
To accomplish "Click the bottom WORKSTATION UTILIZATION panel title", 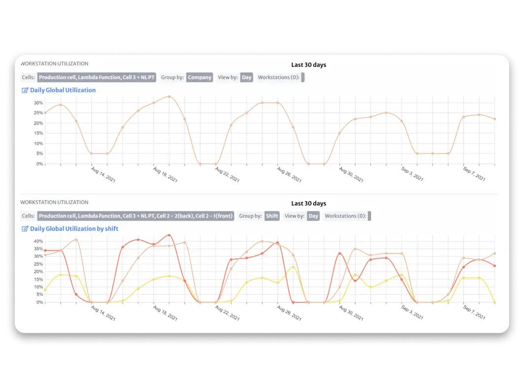I will [54, 202].
